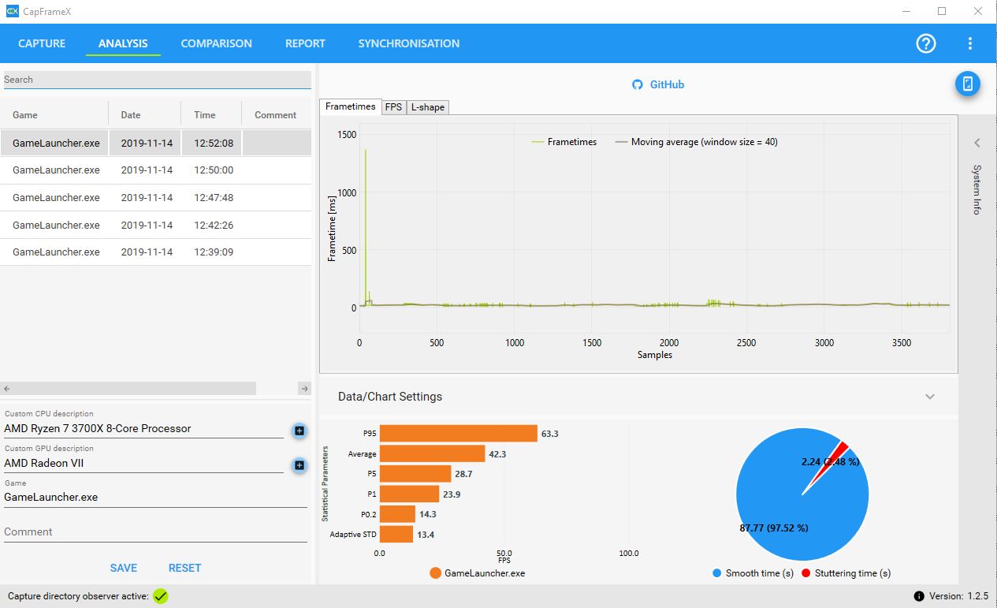This screenshot has width=997, height=608.
Task: Click the capture directory observer green checkmark
Action: 161,596
